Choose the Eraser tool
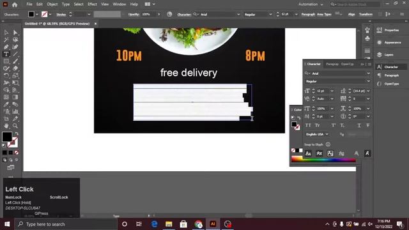This screenshot has height=230, width=409. click(x=15, y=68)
